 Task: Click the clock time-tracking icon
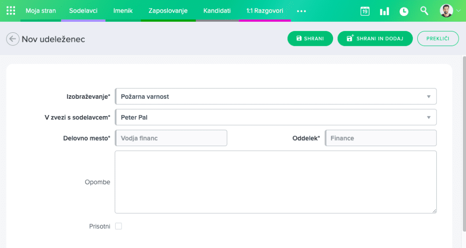[404, 11]
